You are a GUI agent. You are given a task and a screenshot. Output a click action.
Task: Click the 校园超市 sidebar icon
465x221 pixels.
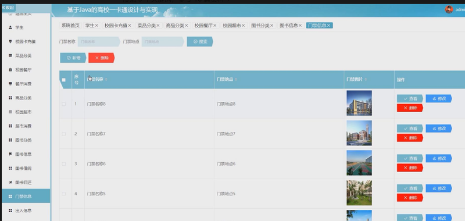pos(10,112)
